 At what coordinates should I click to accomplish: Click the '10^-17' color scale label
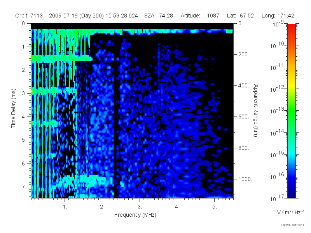pos(277,198)
